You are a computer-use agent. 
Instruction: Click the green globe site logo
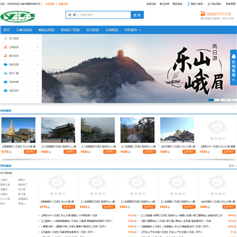[x=18, y=16]
